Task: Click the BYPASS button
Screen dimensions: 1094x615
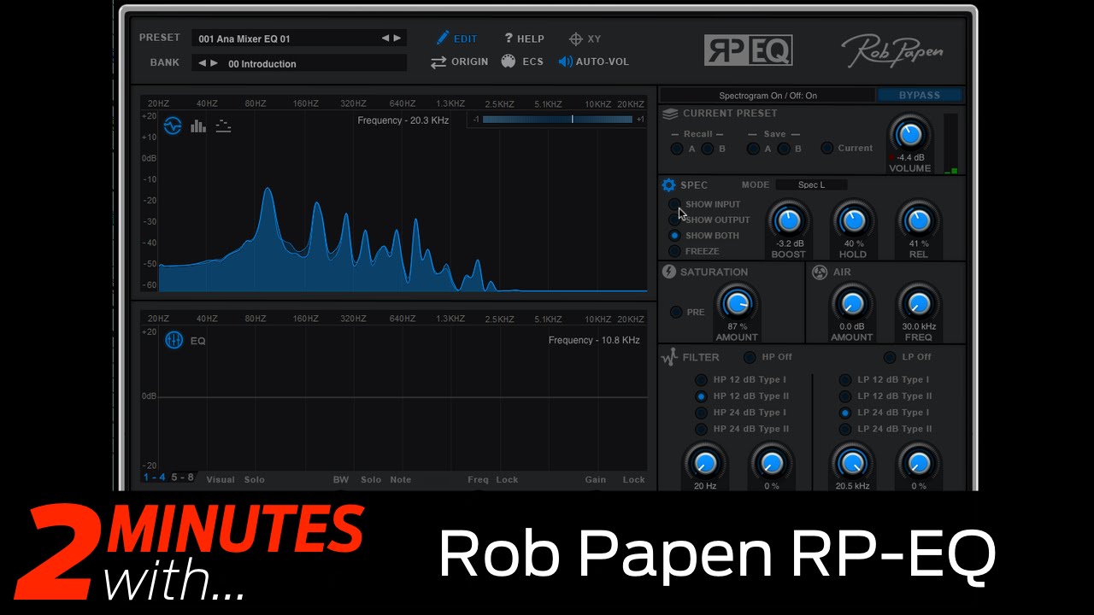Action: tap(920, 96)
